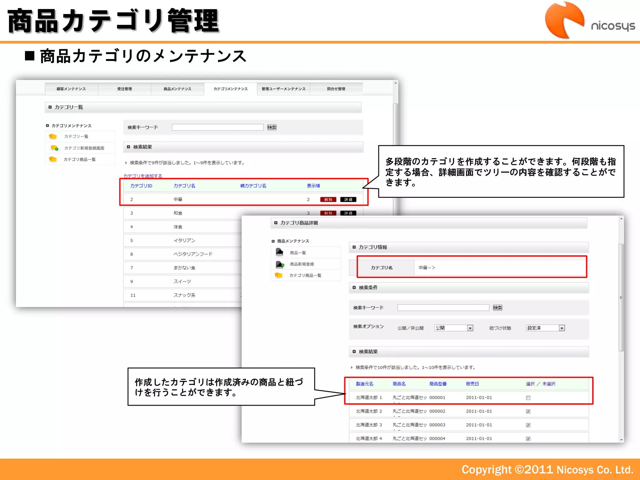Open the 顧客メンテナンス tab

click(71, 89)
